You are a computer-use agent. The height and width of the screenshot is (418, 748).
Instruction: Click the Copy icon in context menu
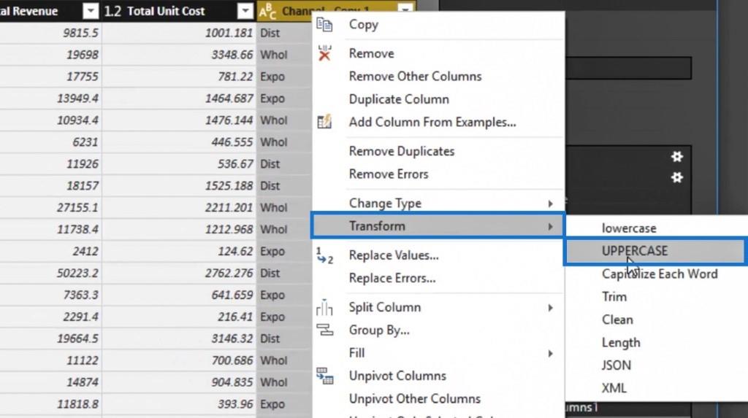[x=324, y=24]
